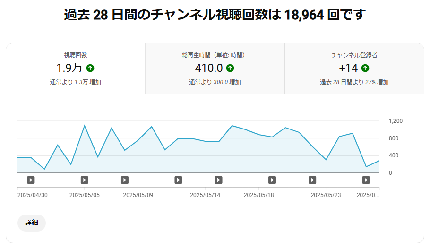The image size is (430, 249).
Task: Click the 1.9万 views value
Action: click(x=69, y=68)
